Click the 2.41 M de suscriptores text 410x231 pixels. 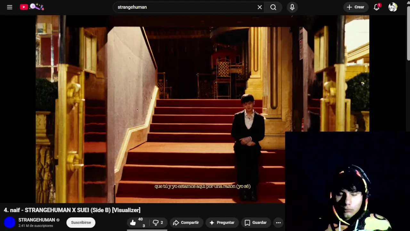coord(36,226)
